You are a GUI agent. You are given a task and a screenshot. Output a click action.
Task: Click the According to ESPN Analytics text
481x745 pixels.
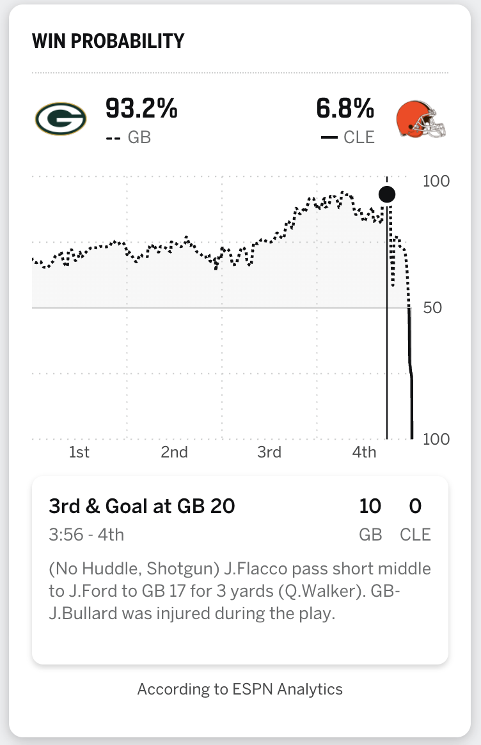[240, 689]
